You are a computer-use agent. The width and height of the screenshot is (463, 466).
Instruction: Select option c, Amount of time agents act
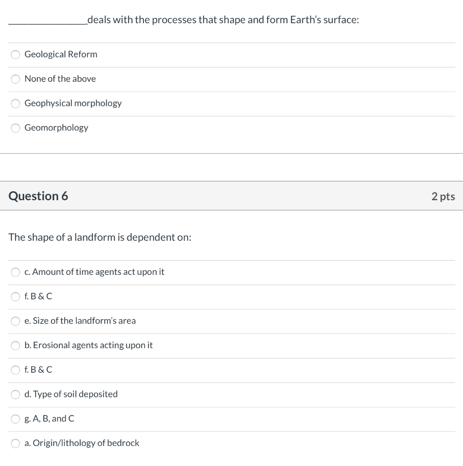(x=94, y=272)
